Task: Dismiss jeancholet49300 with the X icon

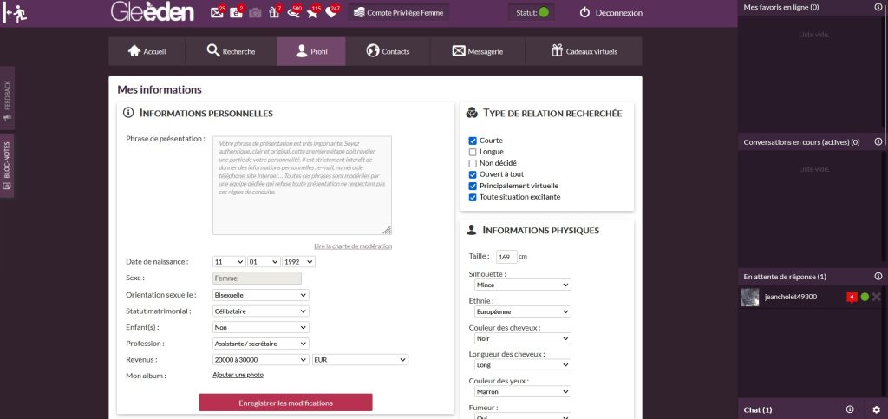Action: [x=876, y=298]
